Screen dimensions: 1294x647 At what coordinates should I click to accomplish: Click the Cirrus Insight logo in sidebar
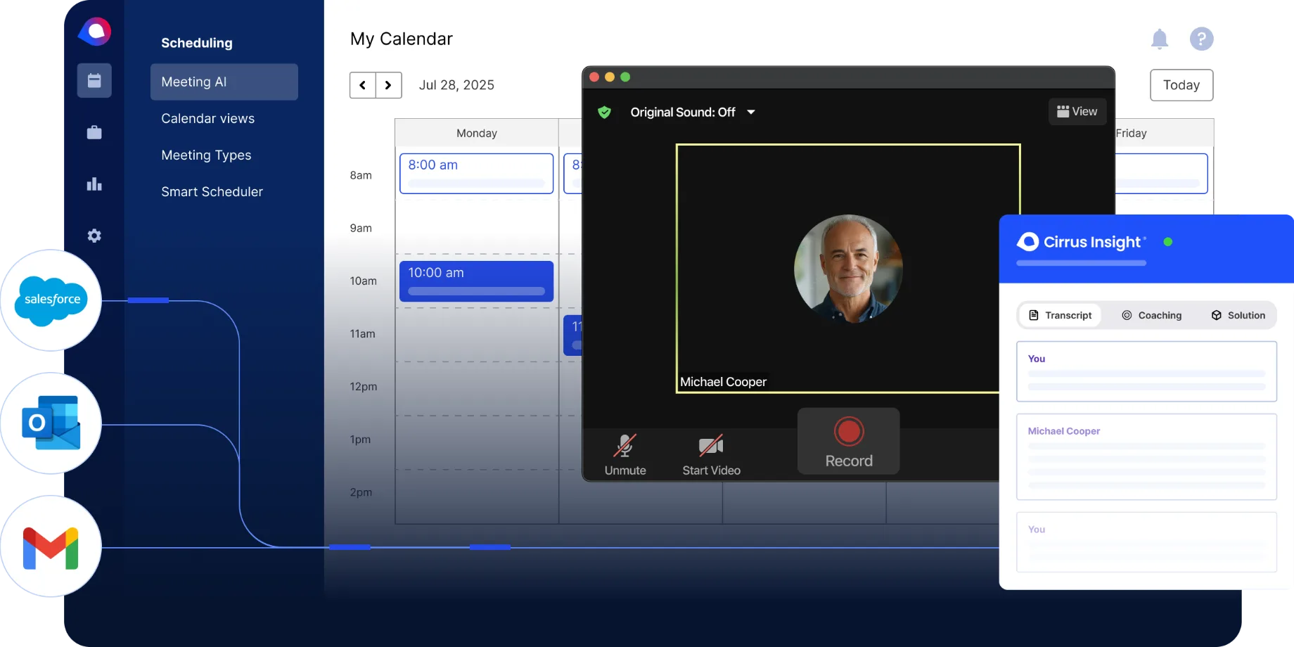[x=95, y=32]
